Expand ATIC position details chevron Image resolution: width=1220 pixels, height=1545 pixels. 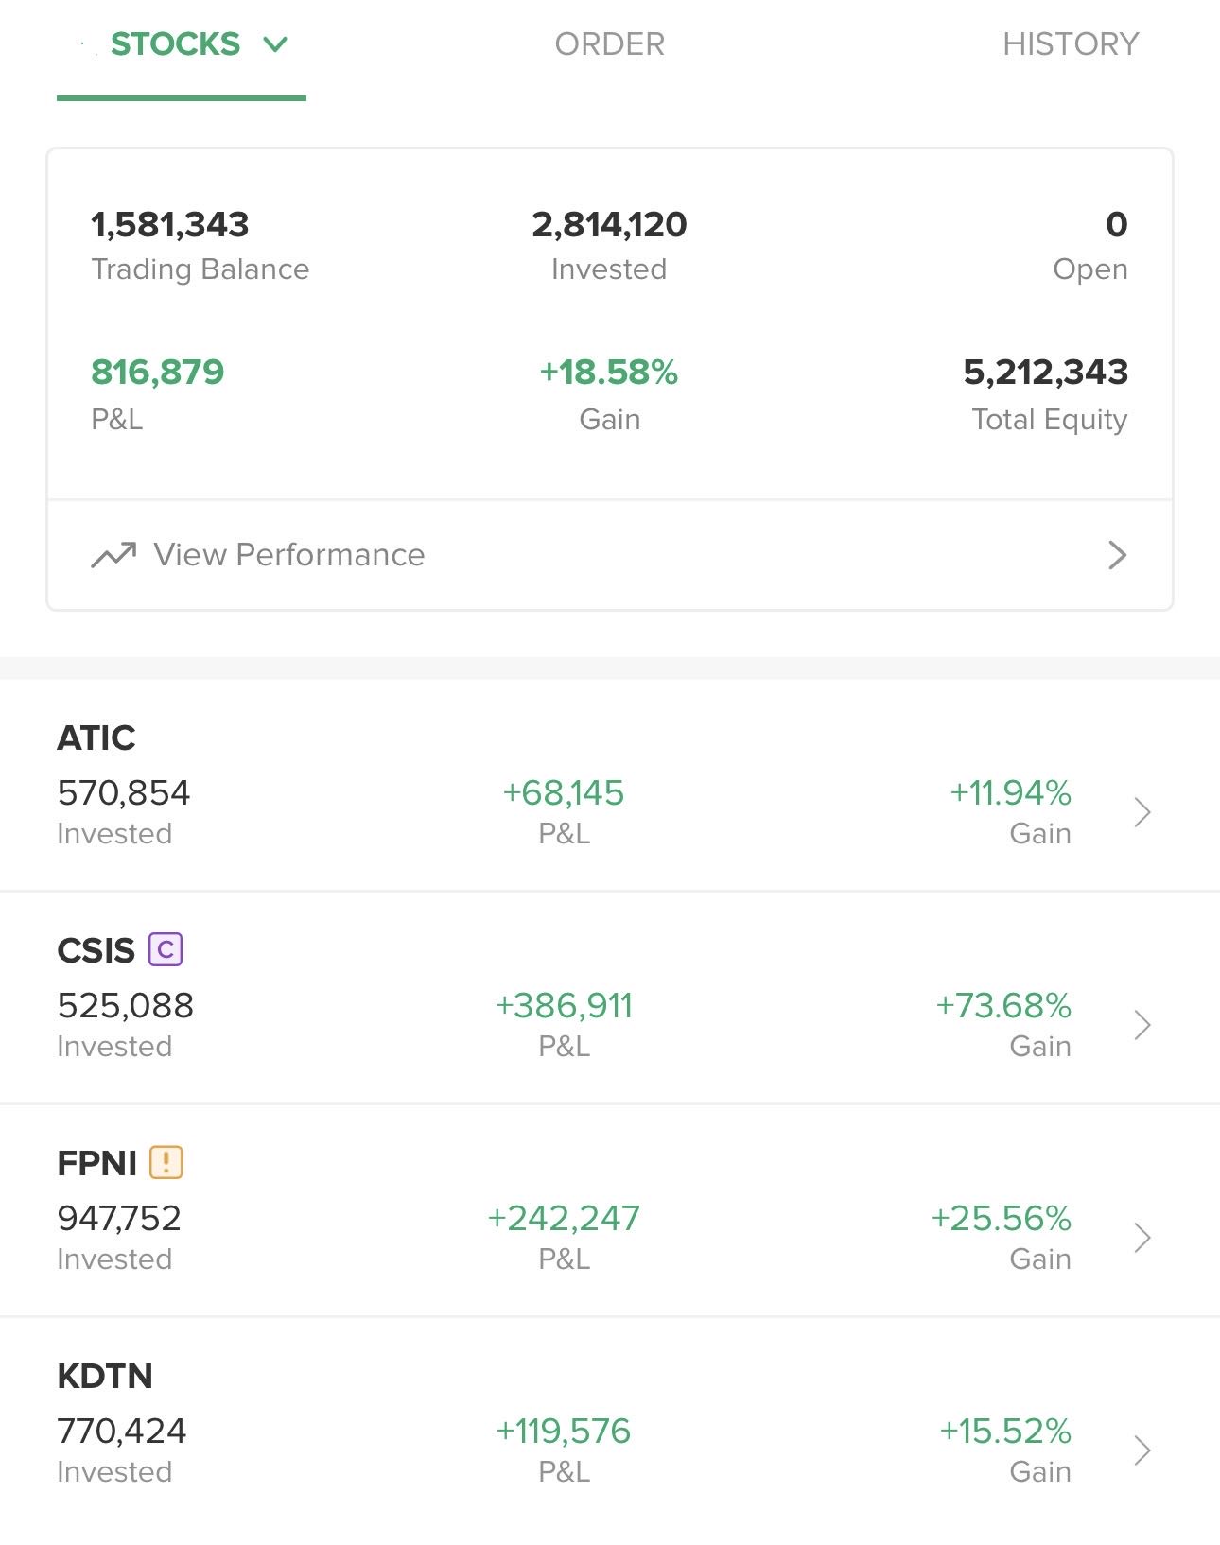click(1142, 812)
